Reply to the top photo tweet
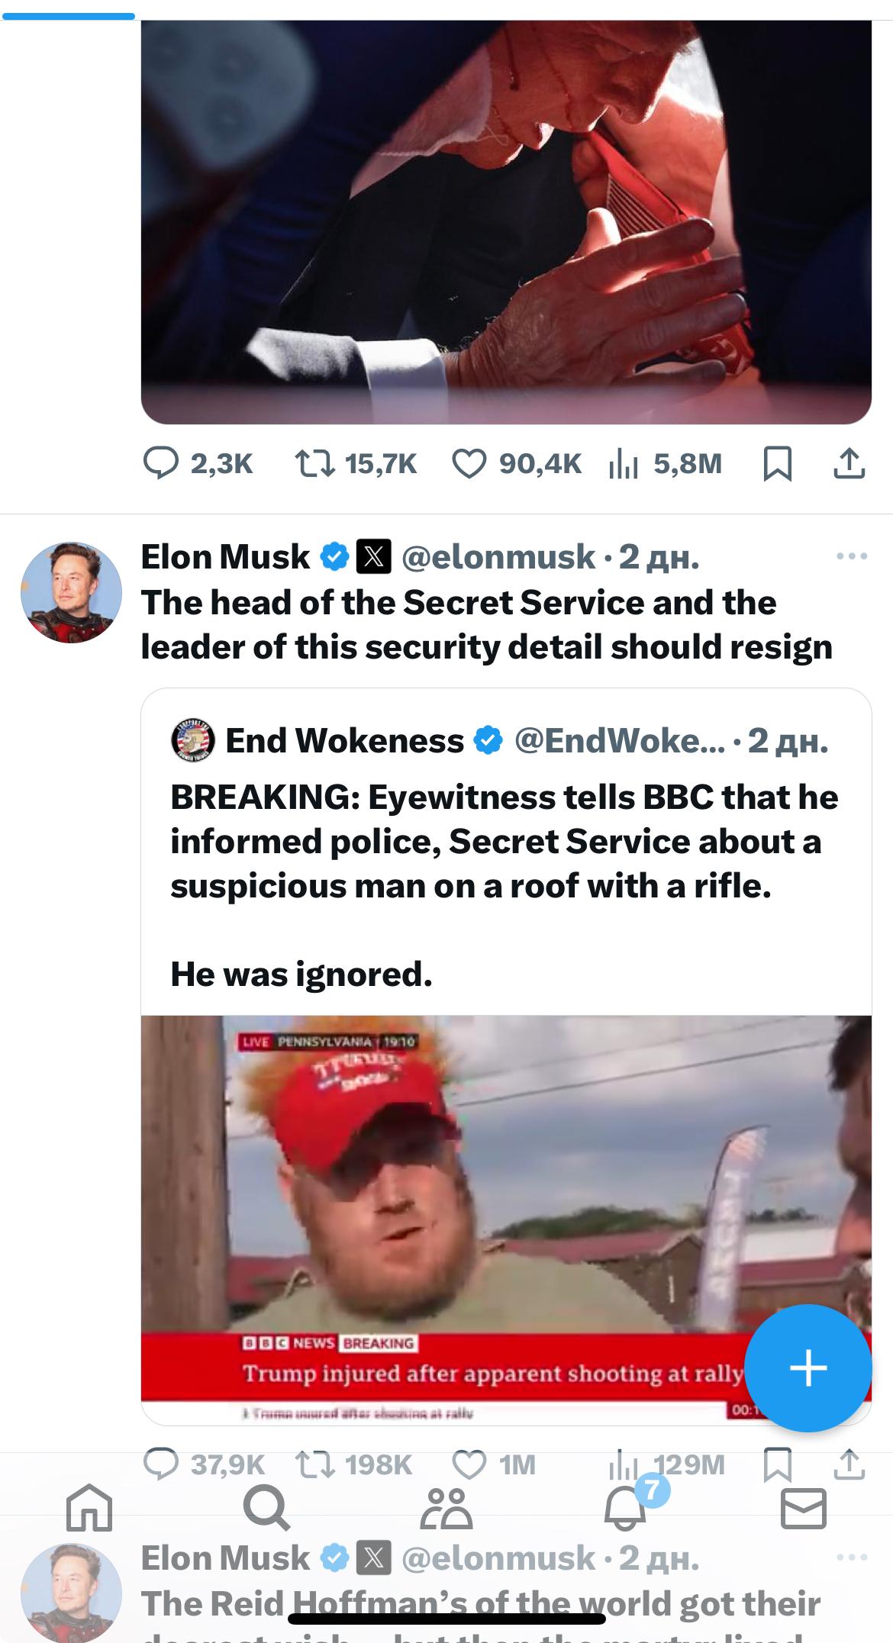Viewport: 893px width, 1643px height. tap(161, 463)
